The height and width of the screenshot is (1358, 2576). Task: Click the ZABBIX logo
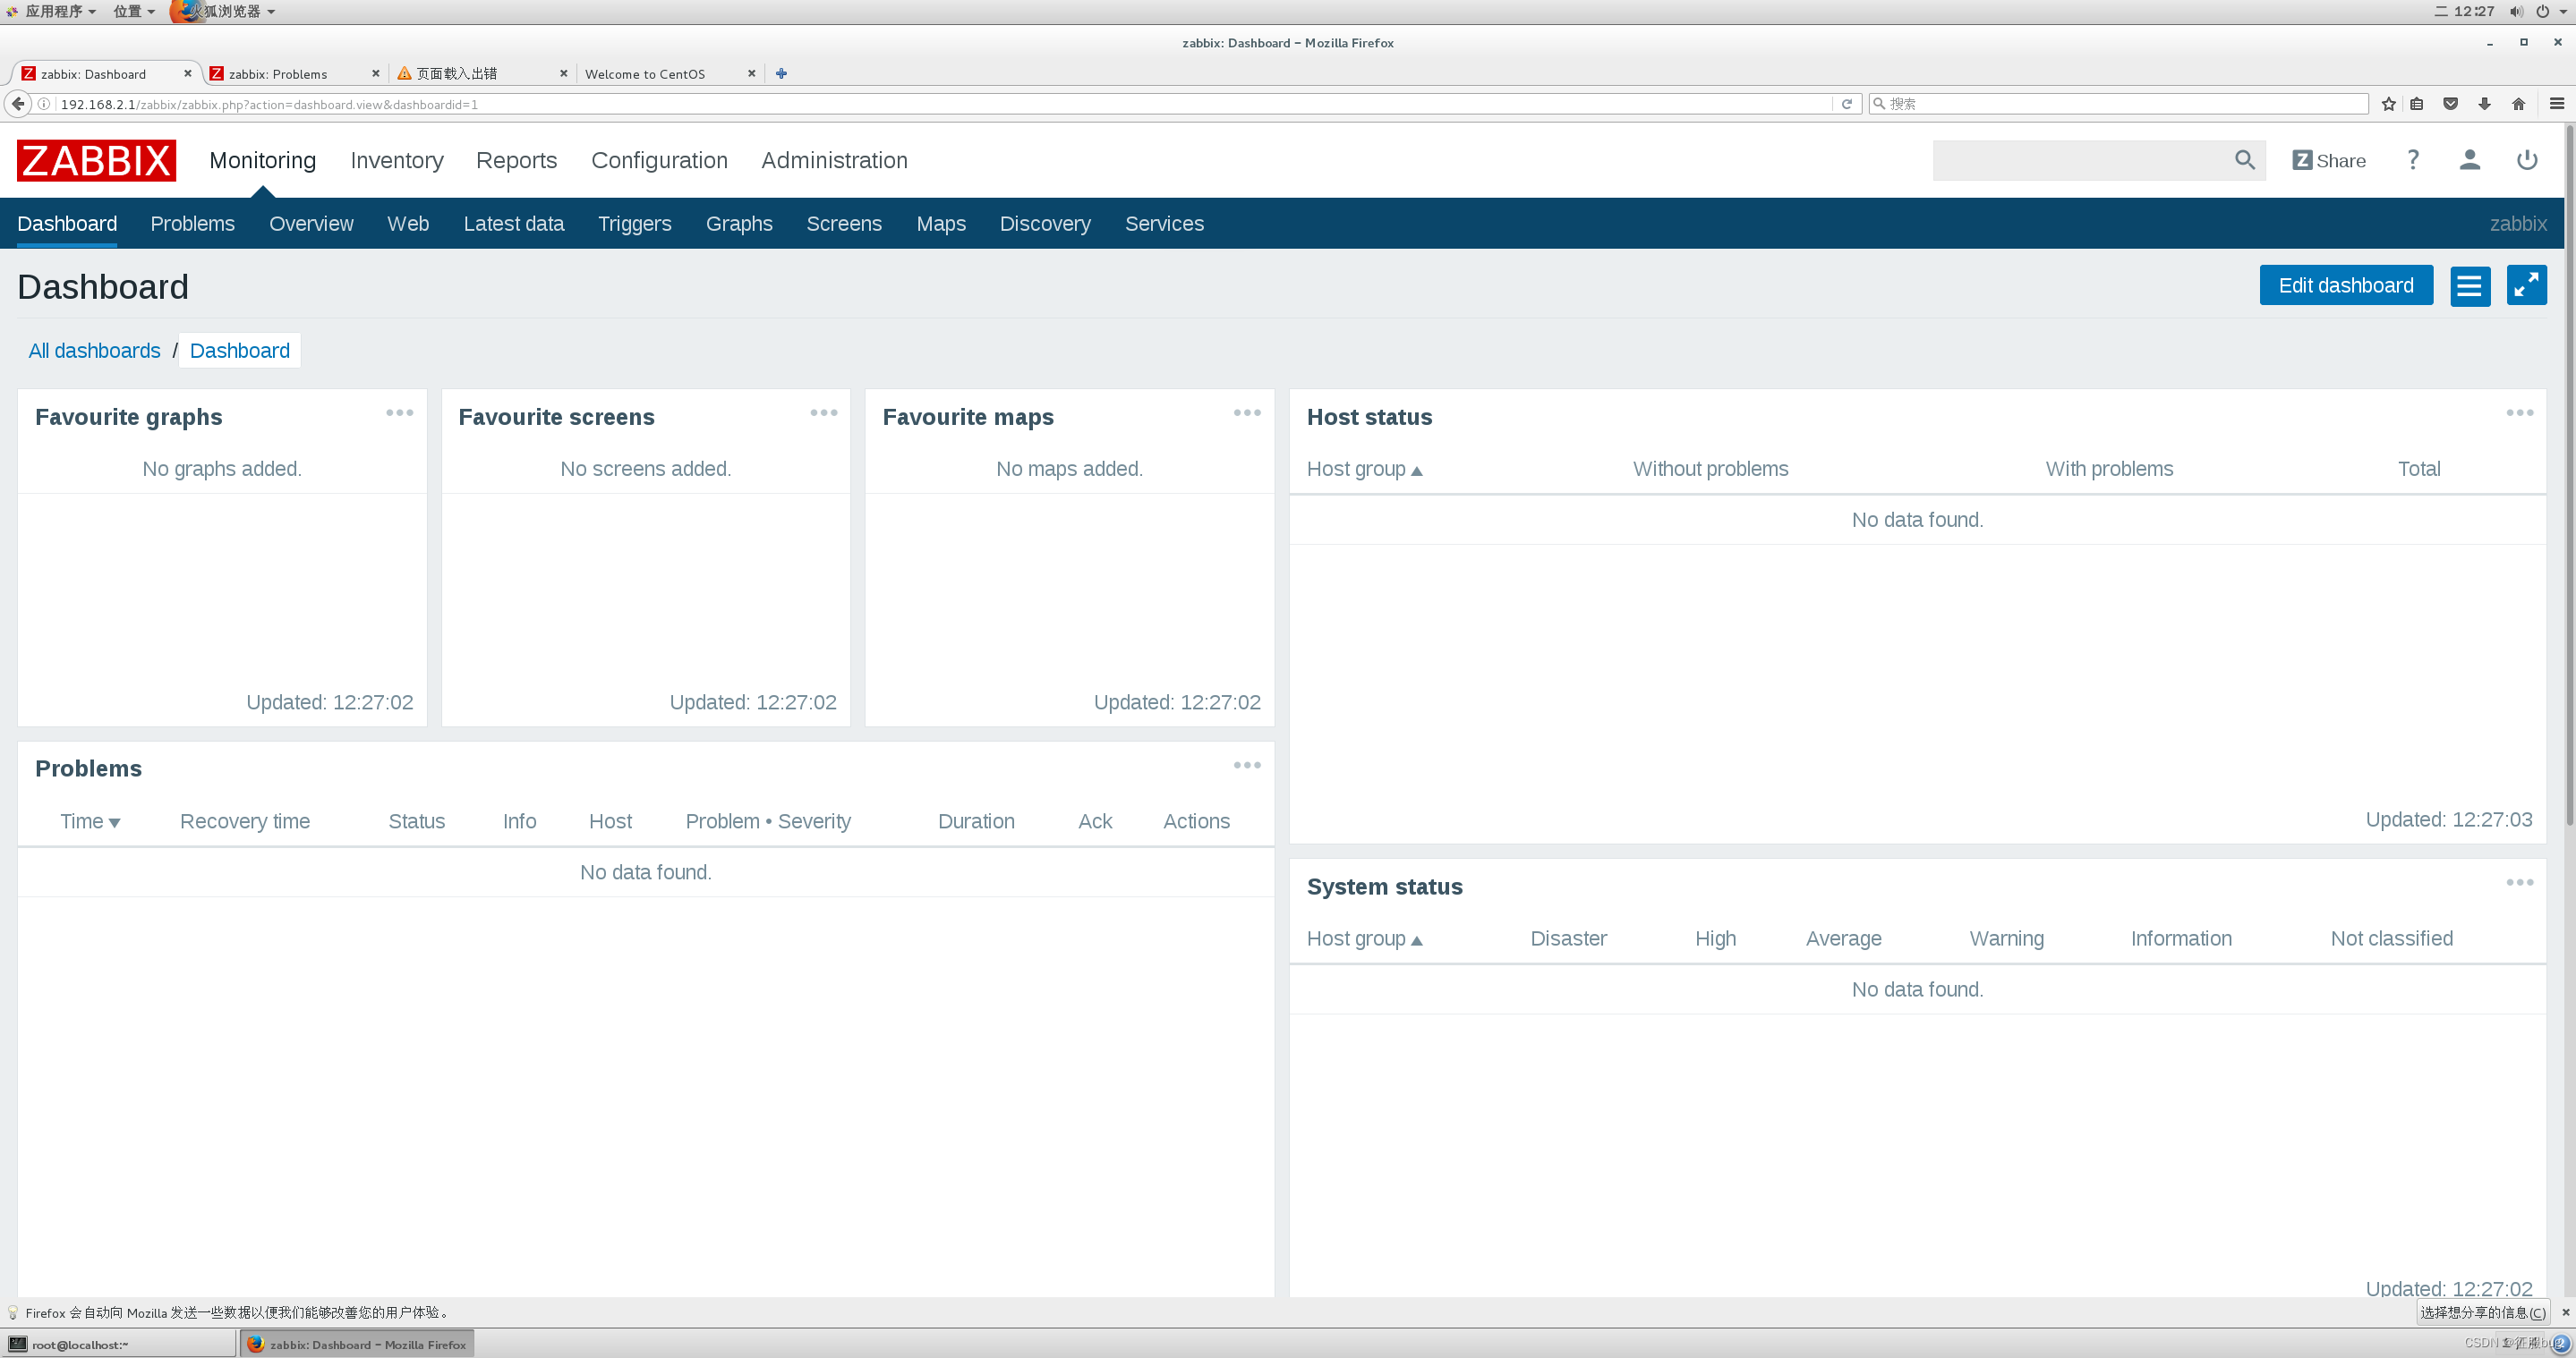(96, 160)
